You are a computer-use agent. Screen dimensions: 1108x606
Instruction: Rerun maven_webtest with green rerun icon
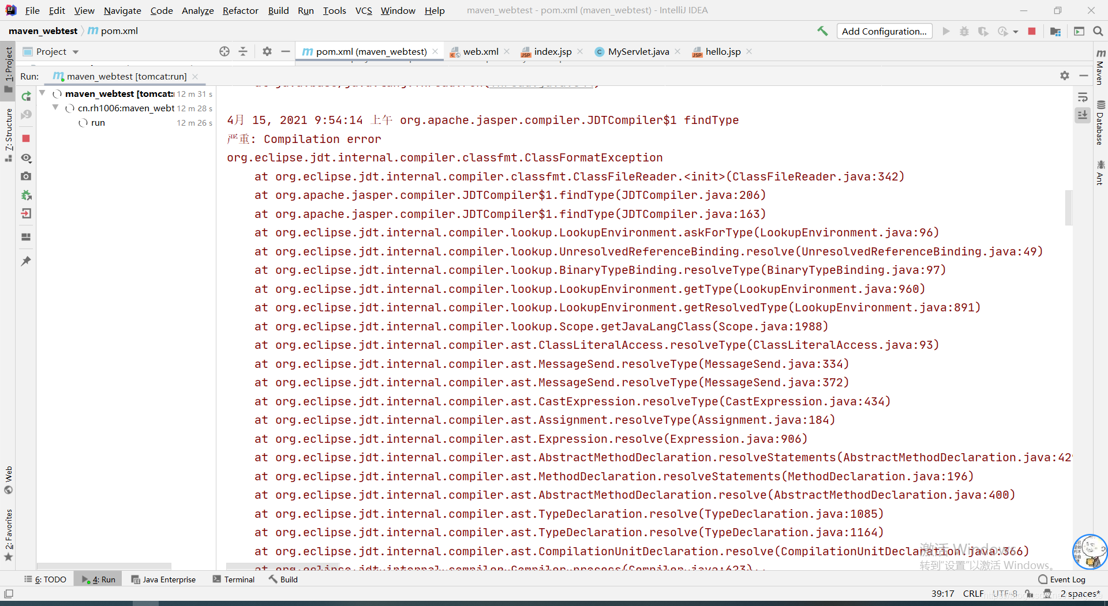point(26,96)
